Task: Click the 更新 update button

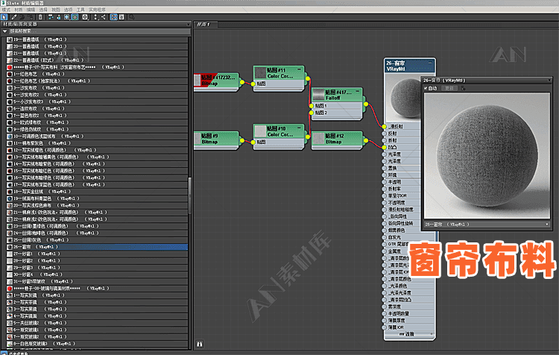Action: (x=449, y=88)
